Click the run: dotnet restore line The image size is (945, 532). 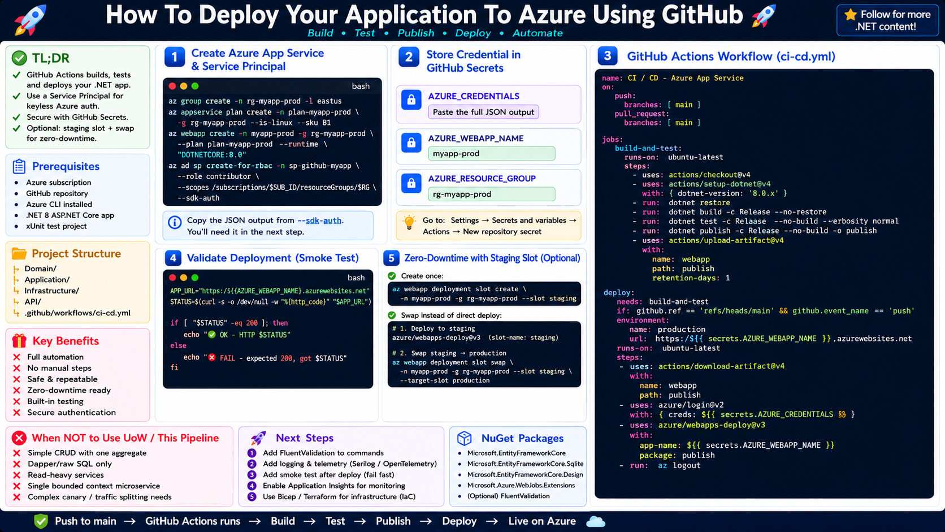point(686,202)
